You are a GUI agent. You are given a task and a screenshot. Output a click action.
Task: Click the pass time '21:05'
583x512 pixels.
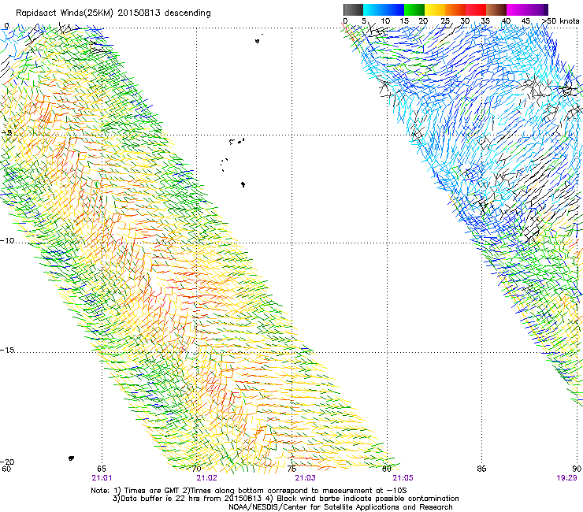pos(403,478)
